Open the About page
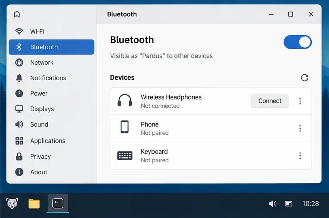329x218 pixels. (51, 172)
